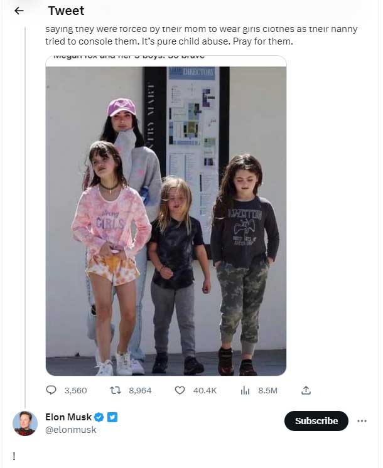Click the Elon Musk display name
Viewport: 383px width, 468px height.
click(68, 417)
